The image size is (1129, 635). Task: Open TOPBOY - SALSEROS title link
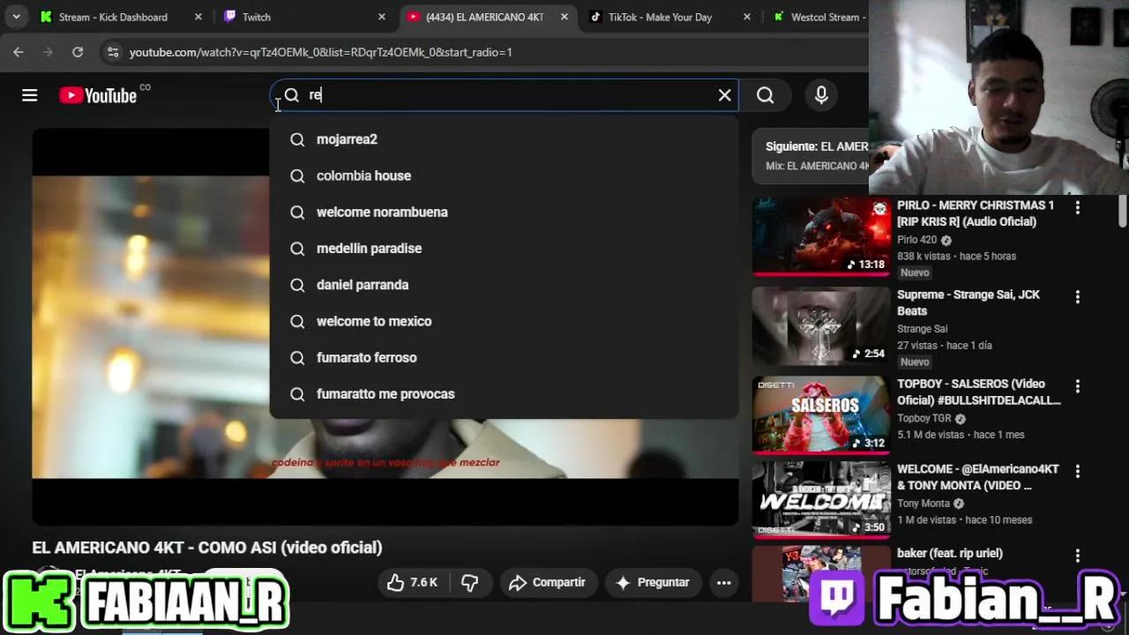pyautogui.click(x=979, y=392)
